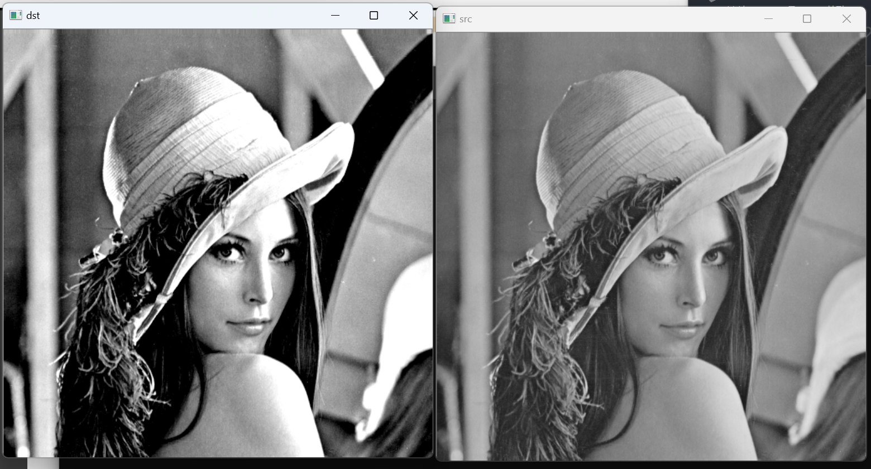
Task: Close the src window
Action: point(846,19)
